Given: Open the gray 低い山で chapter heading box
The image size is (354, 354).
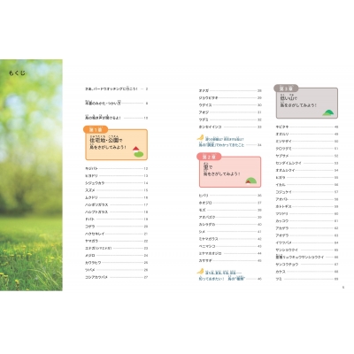Looking at the screenshot, I should click(307, 103).
